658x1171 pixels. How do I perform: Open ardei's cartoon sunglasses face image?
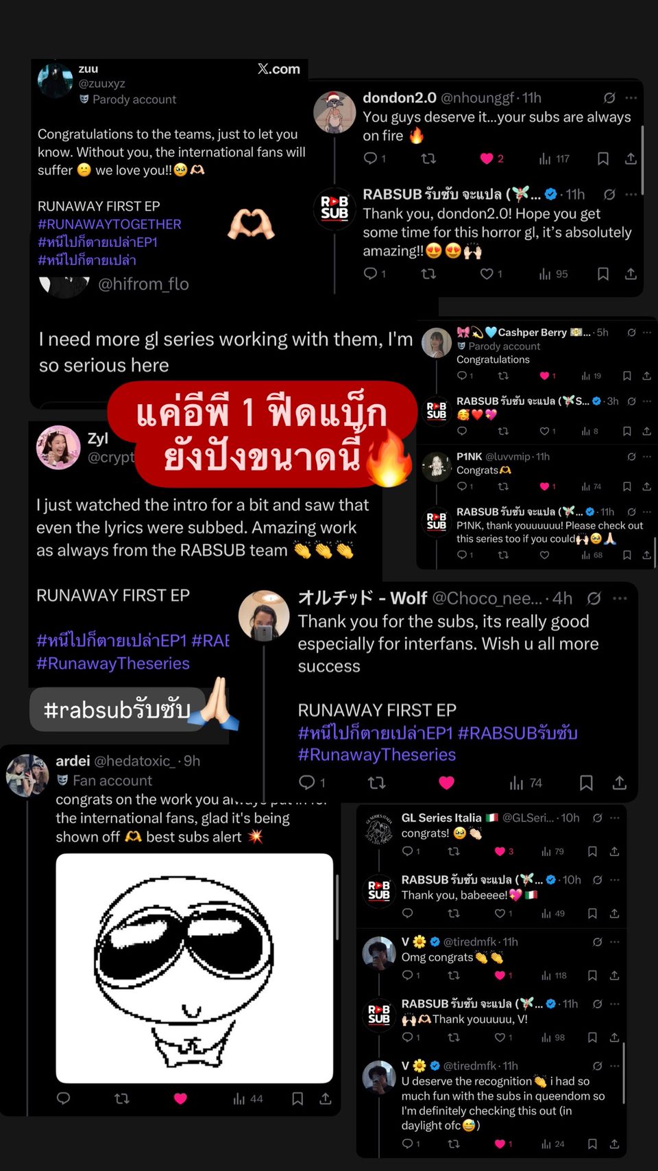(x=195, y=968)
